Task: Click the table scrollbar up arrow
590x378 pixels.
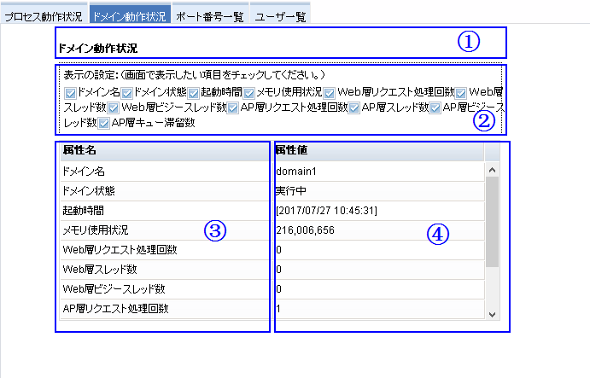Action: (x=491, y=169)
